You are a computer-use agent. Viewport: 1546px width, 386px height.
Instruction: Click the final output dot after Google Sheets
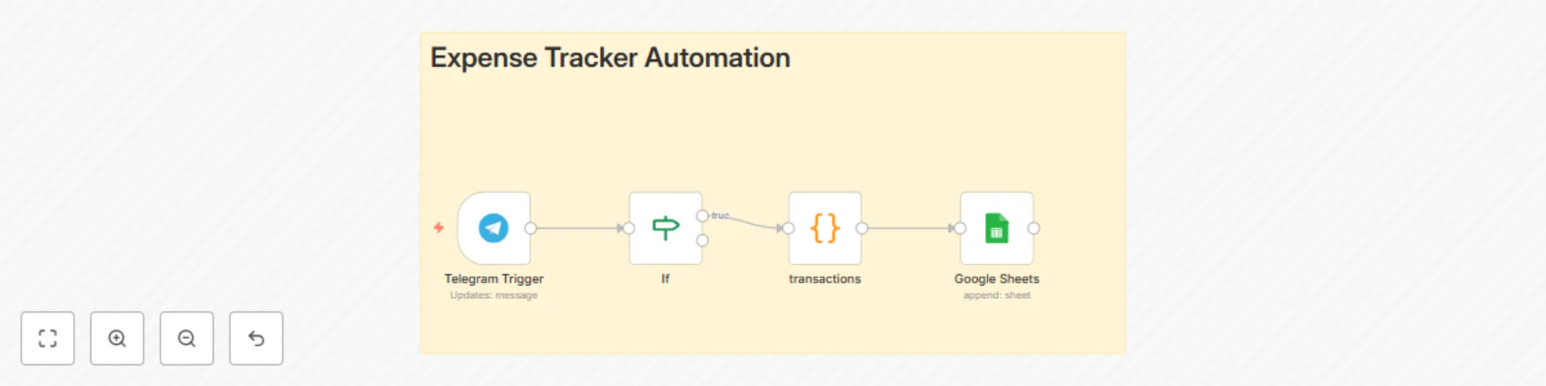[x=1033, y=228]
